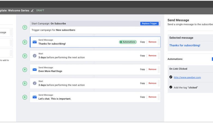
Task: Click envelope icon for Let's chat message
Action: pos(35,97)
